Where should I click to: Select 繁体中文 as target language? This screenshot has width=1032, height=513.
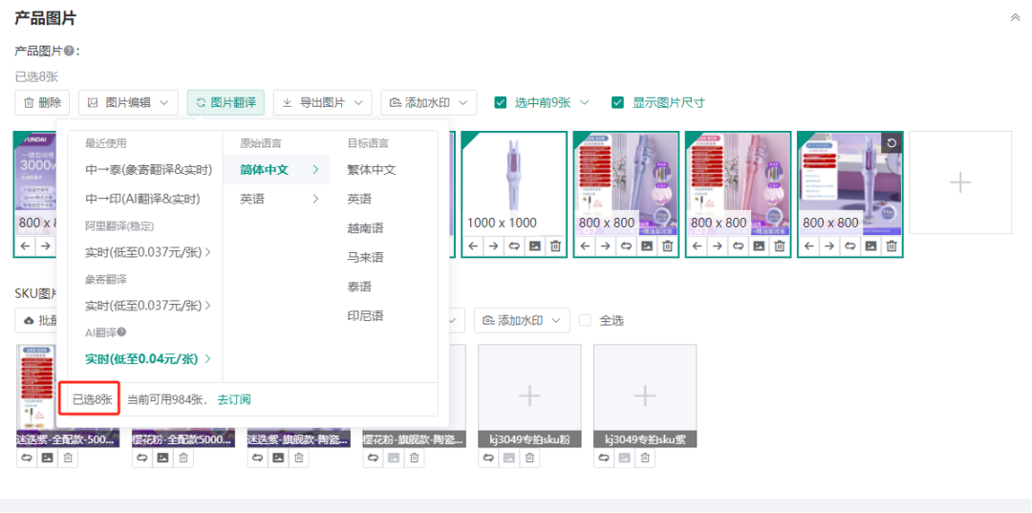[371, 170]
